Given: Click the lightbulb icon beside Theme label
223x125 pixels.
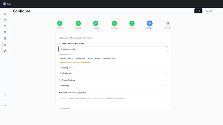Looking at the screenshot, I should click(60, 44).
